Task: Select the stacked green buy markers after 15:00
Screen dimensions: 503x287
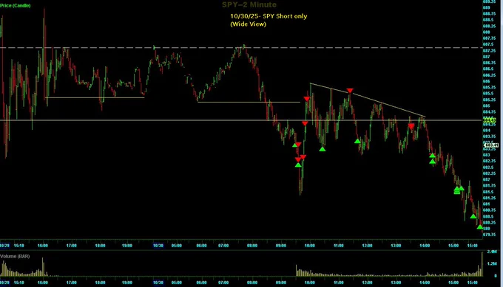Action: pos(457,190)
